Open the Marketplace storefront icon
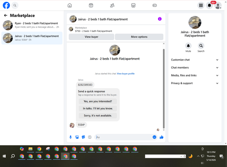The width and height of the screenshot is (227, 167). 133,5
